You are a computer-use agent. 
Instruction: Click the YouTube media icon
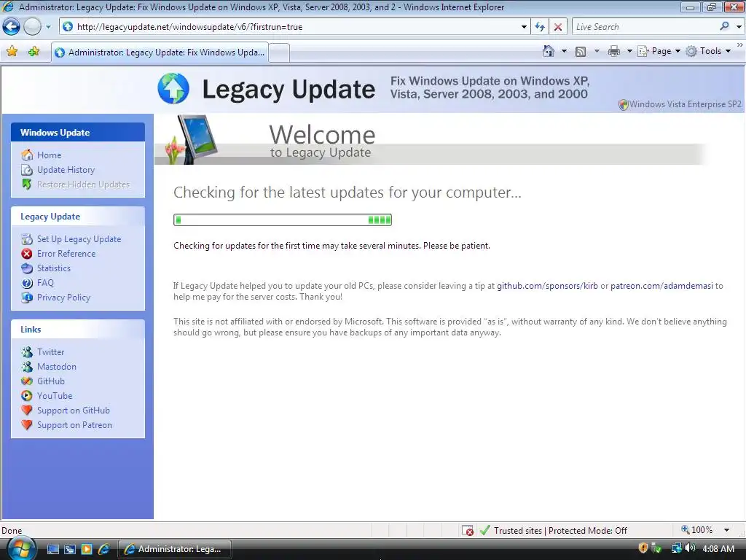[x=27, y=396]
